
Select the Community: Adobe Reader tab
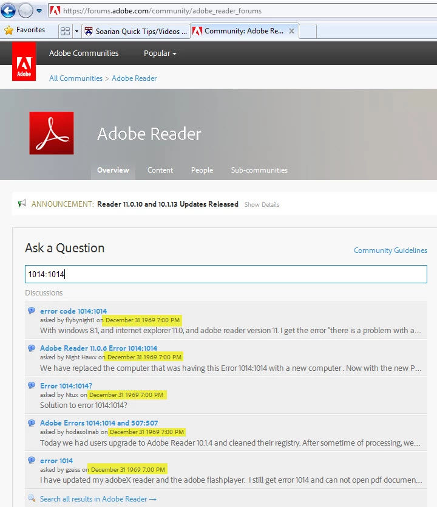tap(243, 31)
